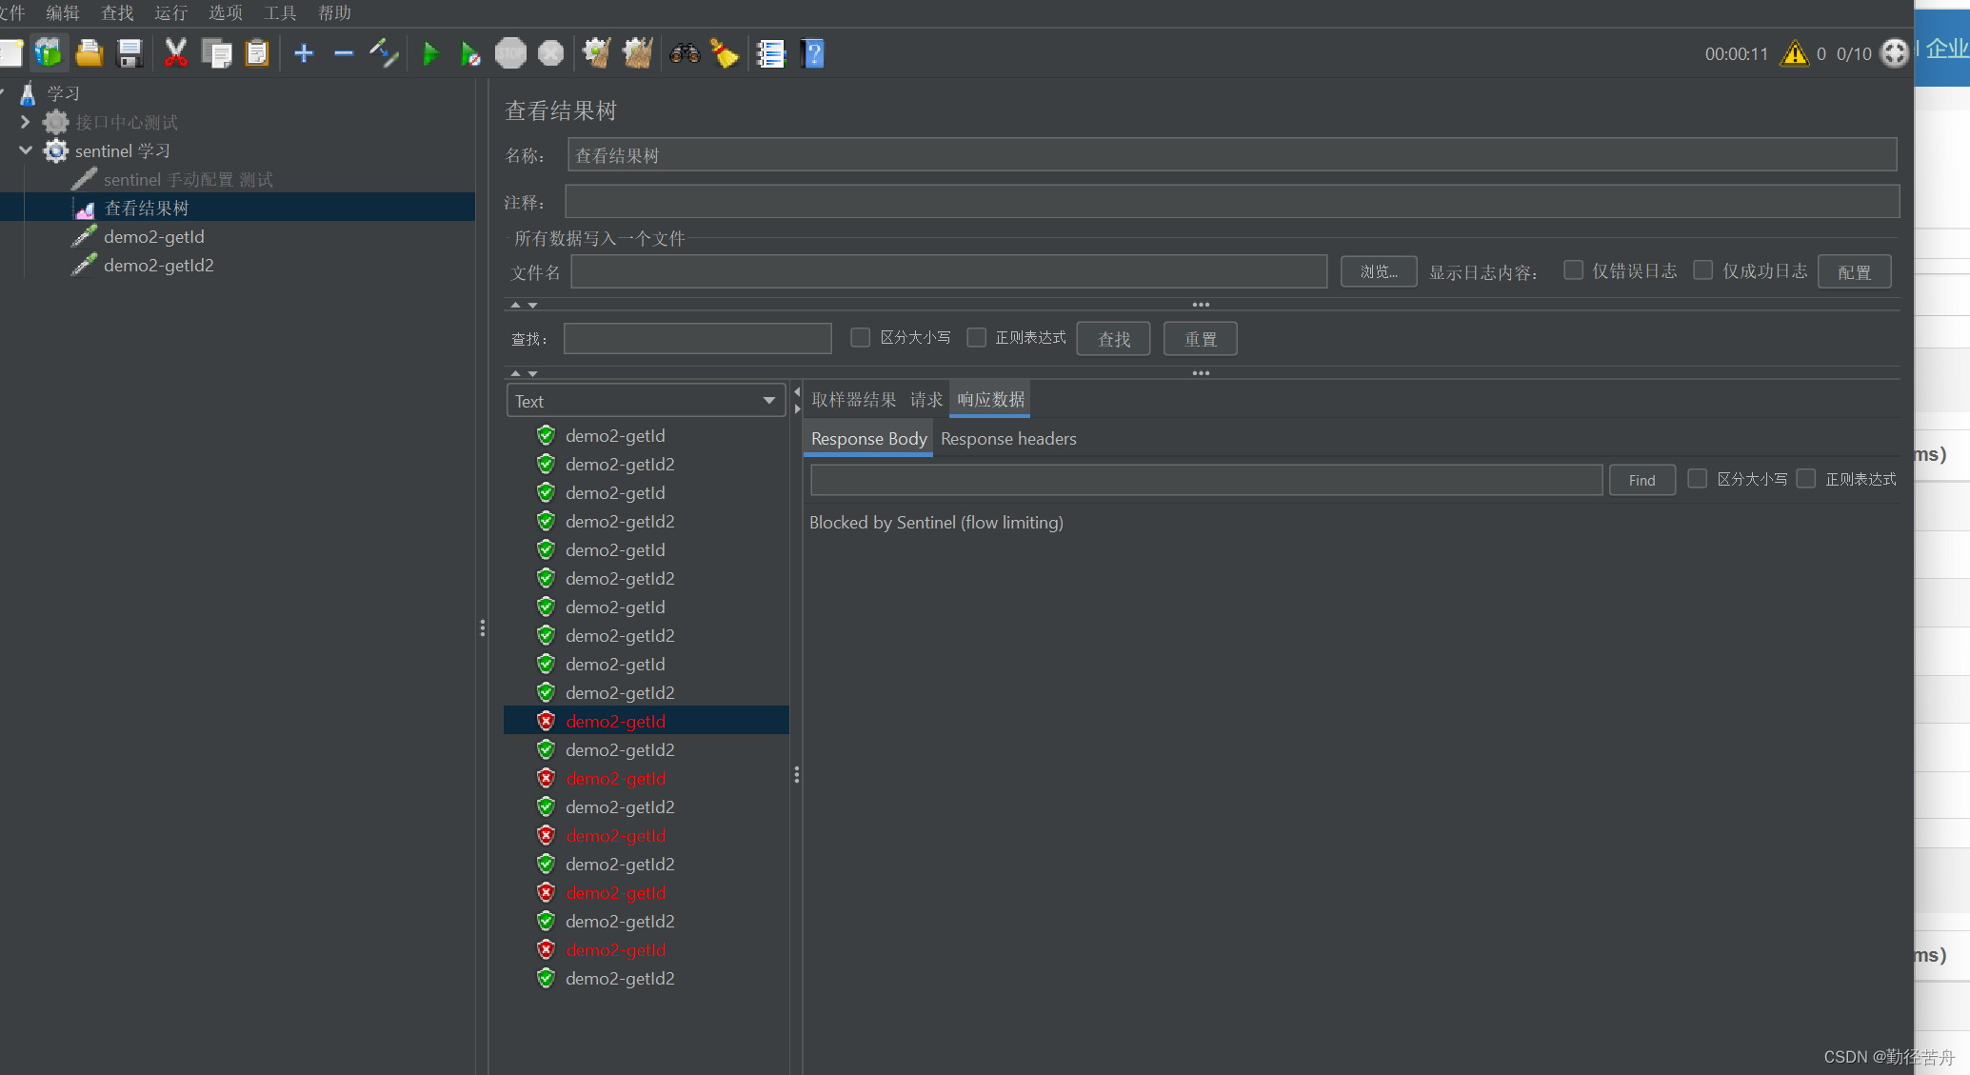Click the blue plus Add icon
The height and width of the screenshot is (1075, 1970).
click(x=304, y=53)
